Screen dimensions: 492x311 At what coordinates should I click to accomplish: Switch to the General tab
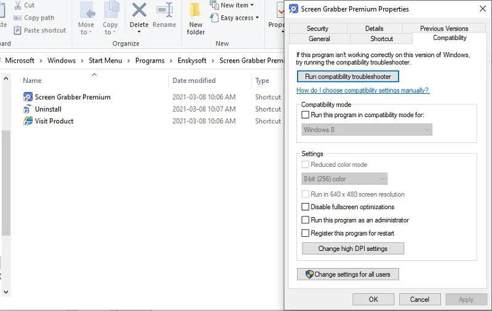[x=319, y=39]
